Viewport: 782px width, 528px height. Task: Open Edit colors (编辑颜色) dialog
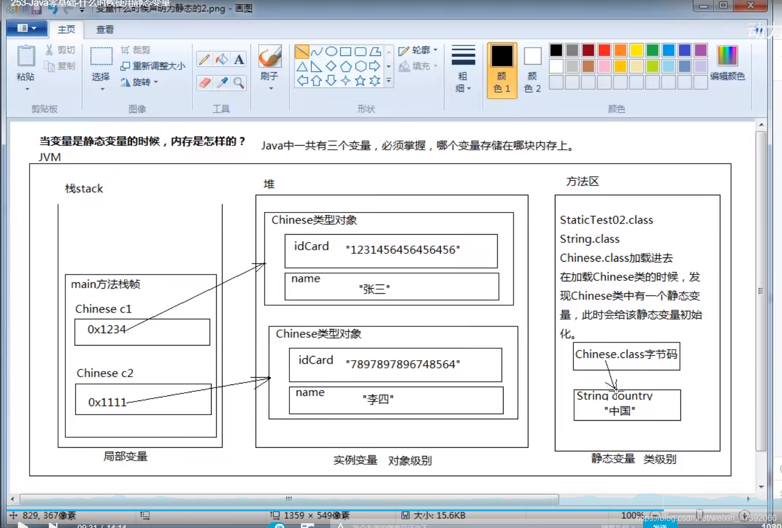click(727, 64)
